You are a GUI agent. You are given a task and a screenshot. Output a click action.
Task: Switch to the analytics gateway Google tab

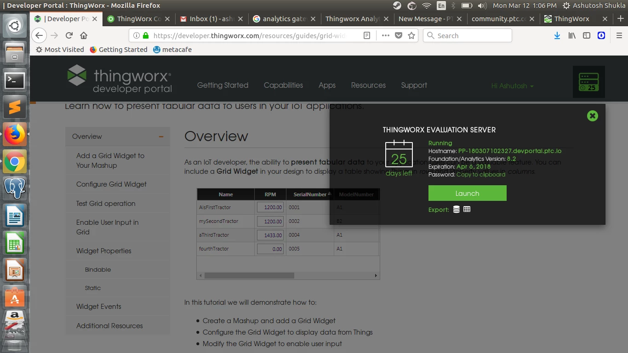tap(284, 19)
